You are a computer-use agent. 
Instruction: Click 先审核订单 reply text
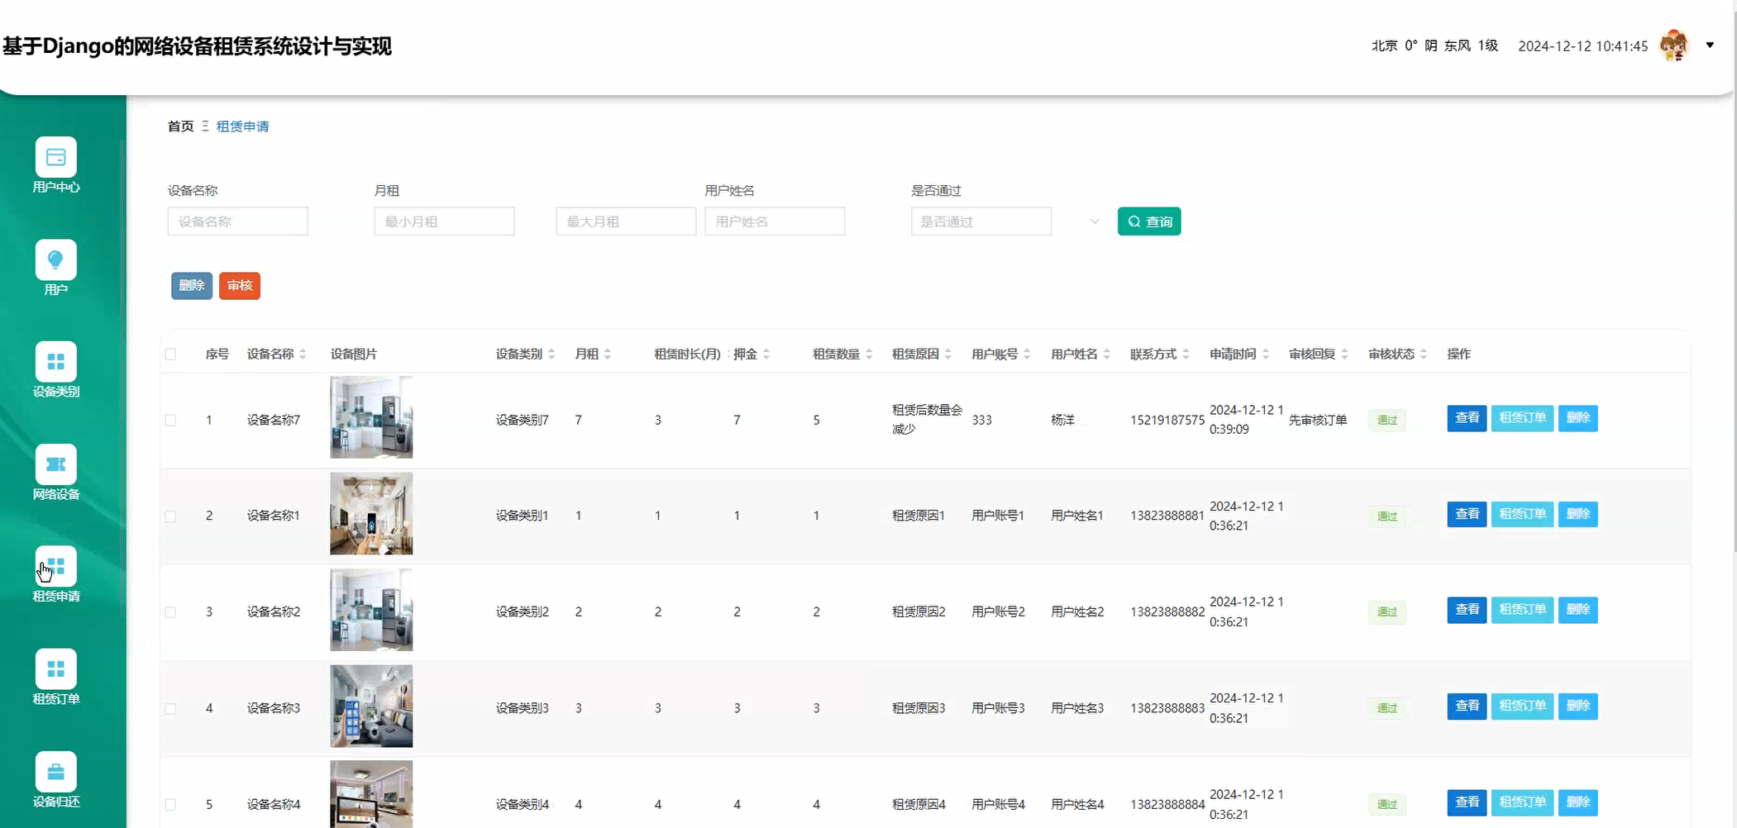coord(1318,420)
